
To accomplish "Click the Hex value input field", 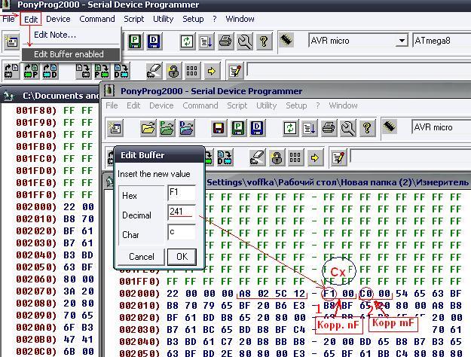I will coord(182,194).
